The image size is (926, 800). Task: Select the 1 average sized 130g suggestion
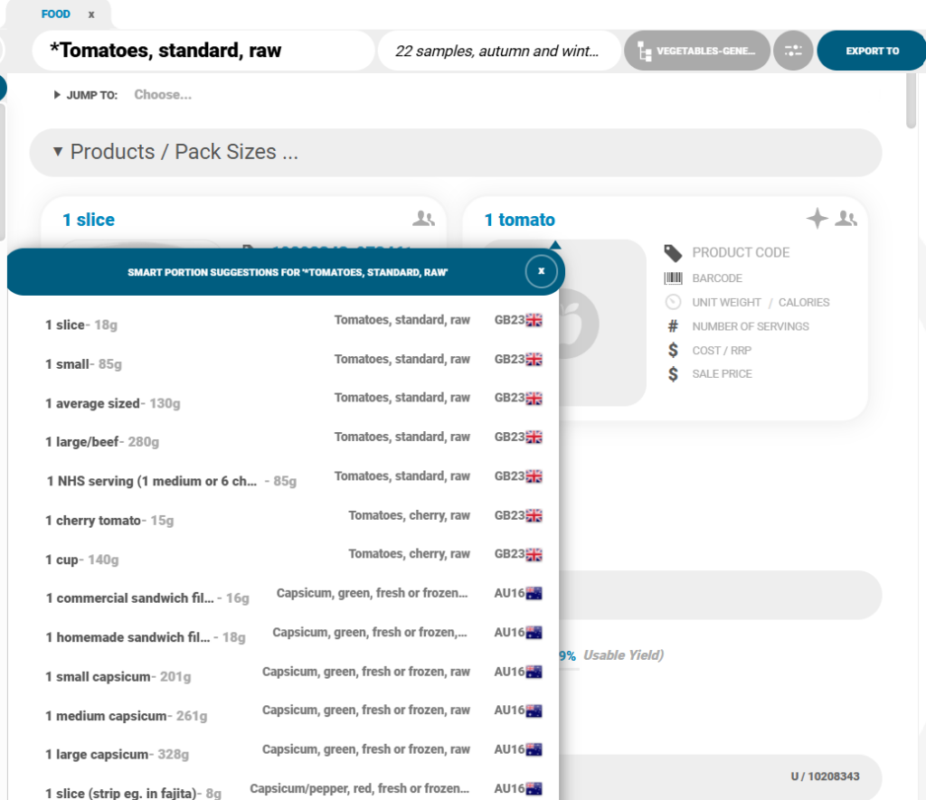[x=113, y=403]
